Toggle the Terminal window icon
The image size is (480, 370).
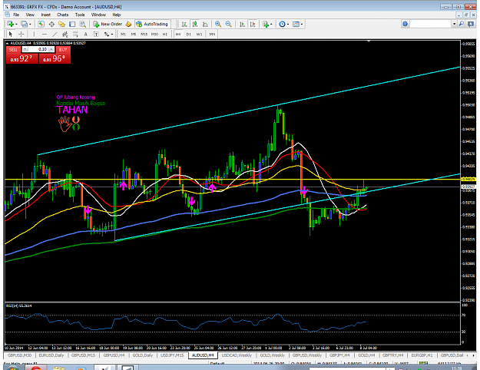[72, 24]
